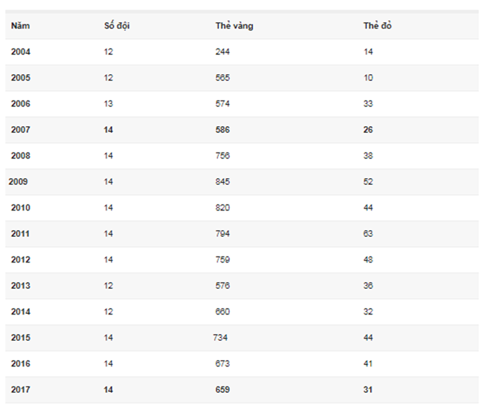Click team count 13 in 2006 row
Screen dimensions: 485x415
coord(108,104)
